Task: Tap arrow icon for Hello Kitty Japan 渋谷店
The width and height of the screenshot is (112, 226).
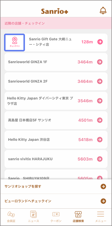Action: [x=100, y=139]
